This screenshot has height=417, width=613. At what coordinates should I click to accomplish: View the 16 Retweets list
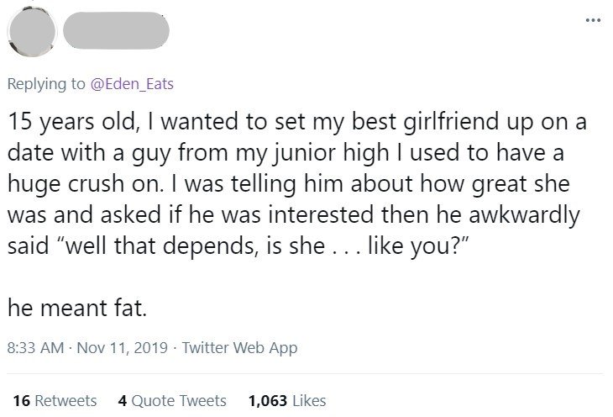[55, 400]
